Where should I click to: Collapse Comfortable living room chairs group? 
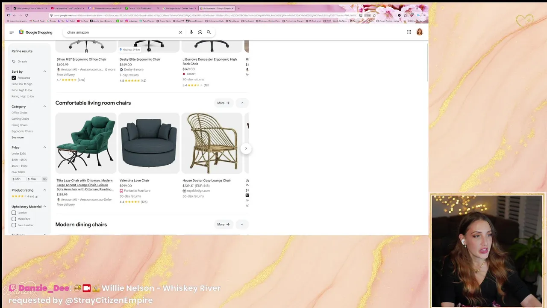point(242,103)
